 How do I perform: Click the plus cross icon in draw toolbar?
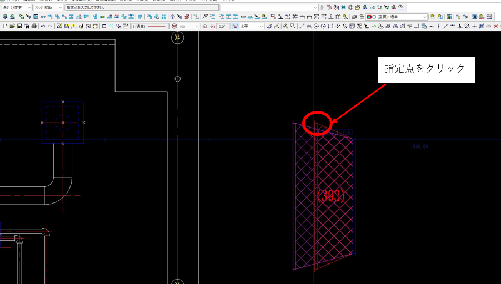tap(474, 26)
